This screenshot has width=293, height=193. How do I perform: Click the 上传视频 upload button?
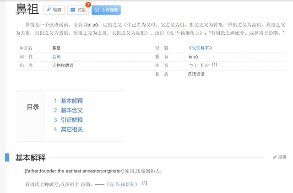[x=106, y=10]
